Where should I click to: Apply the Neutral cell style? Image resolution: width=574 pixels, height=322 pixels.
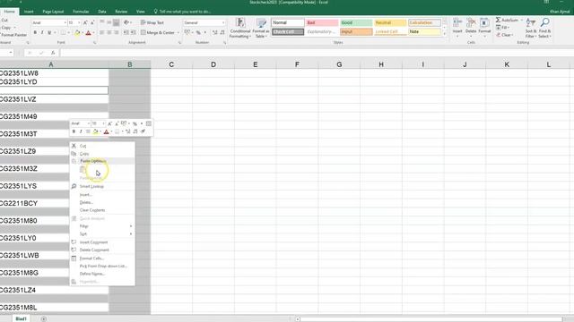[x=390, y=22]
